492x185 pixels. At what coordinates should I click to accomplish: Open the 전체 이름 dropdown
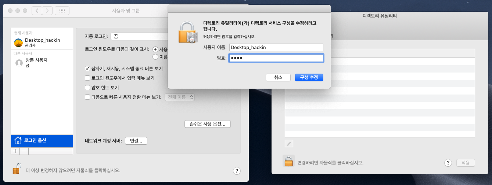[180, 97]
